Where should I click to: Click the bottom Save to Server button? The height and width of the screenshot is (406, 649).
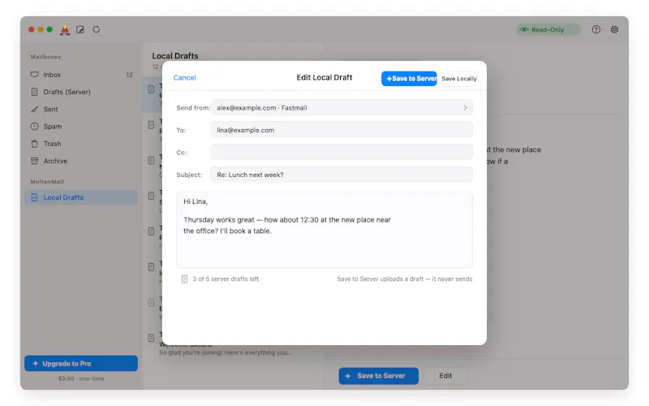(x=378, y=376)
